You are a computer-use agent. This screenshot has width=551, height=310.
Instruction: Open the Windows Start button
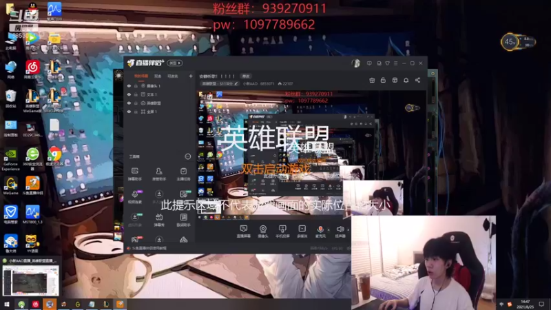point(7,304)
